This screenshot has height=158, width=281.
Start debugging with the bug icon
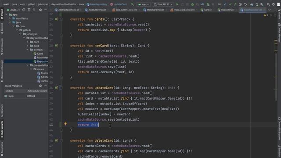pos(192,4)
